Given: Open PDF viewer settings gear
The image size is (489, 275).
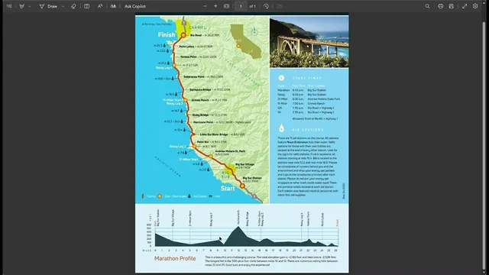Looking at the screenshot, I should (475, 6).
